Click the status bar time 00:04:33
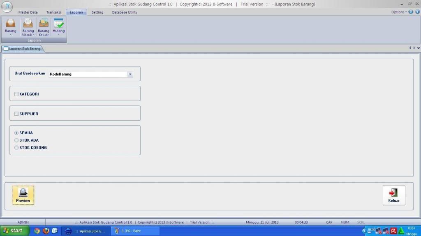The image size is (421, 236). [301, 222]
